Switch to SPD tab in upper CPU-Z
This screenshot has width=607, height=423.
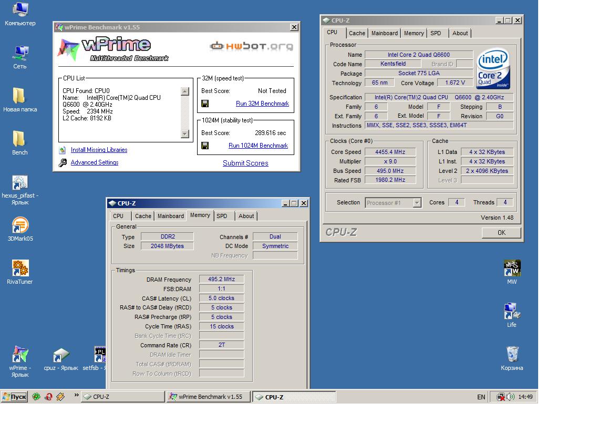tap(437, 33)
